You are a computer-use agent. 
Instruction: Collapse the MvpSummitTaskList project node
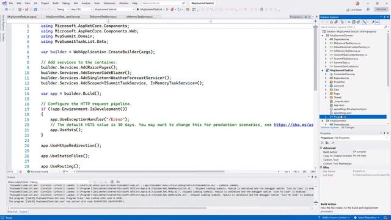point(323,70)
